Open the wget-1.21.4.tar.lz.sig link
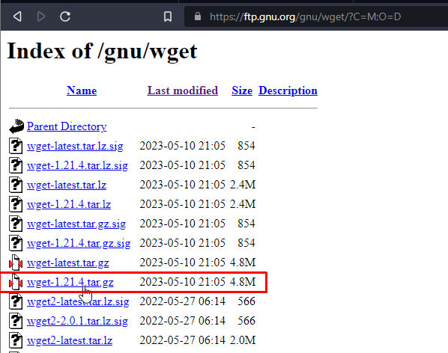Viewport: 448px width, 353px height. point(77,165)
